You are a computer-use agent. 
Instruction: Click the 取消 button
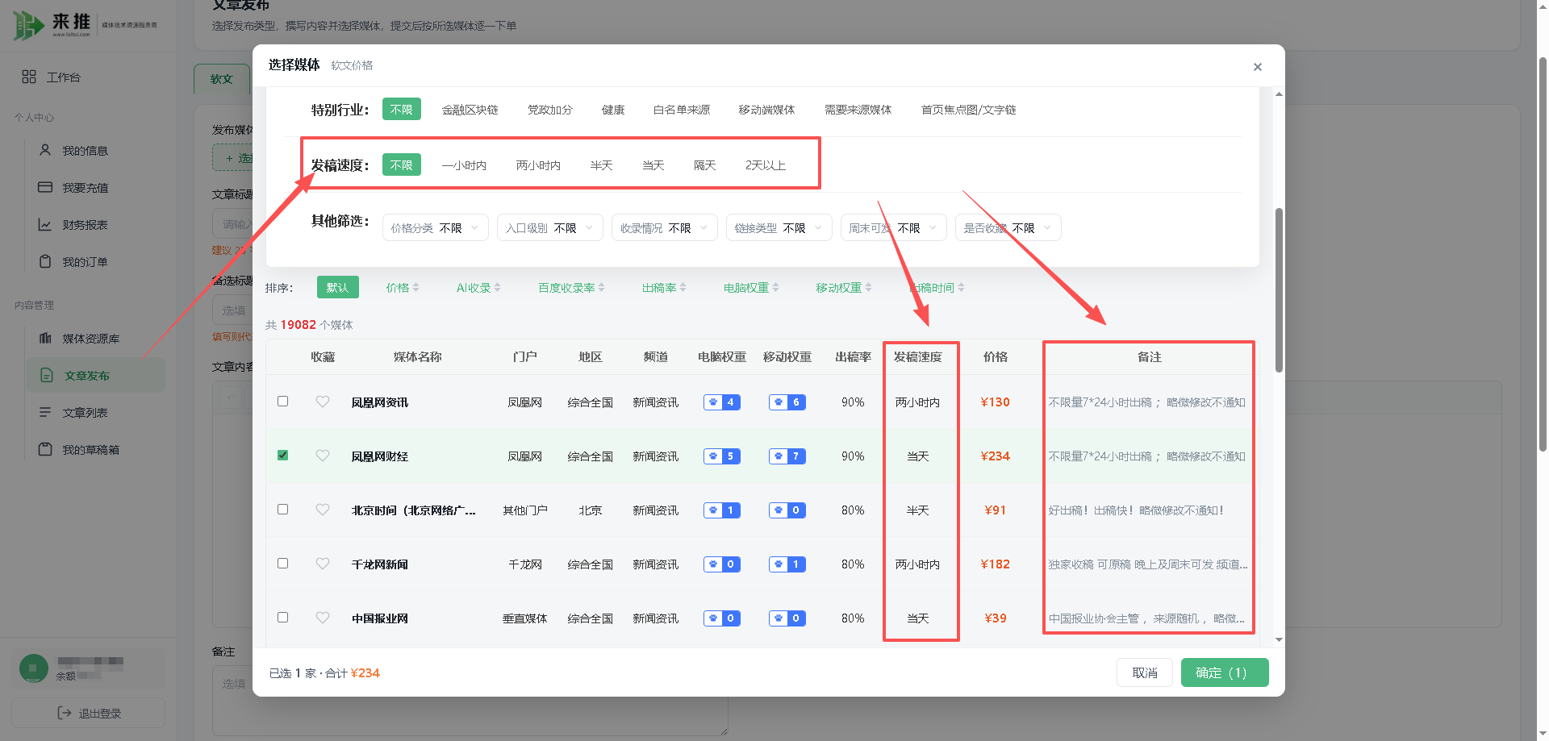(1145, 672)
